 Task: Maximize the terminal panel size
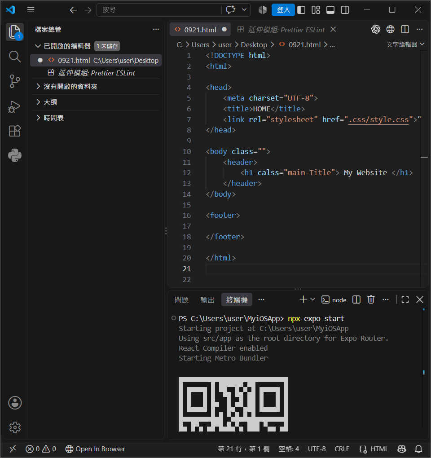[x=405, y=299]
